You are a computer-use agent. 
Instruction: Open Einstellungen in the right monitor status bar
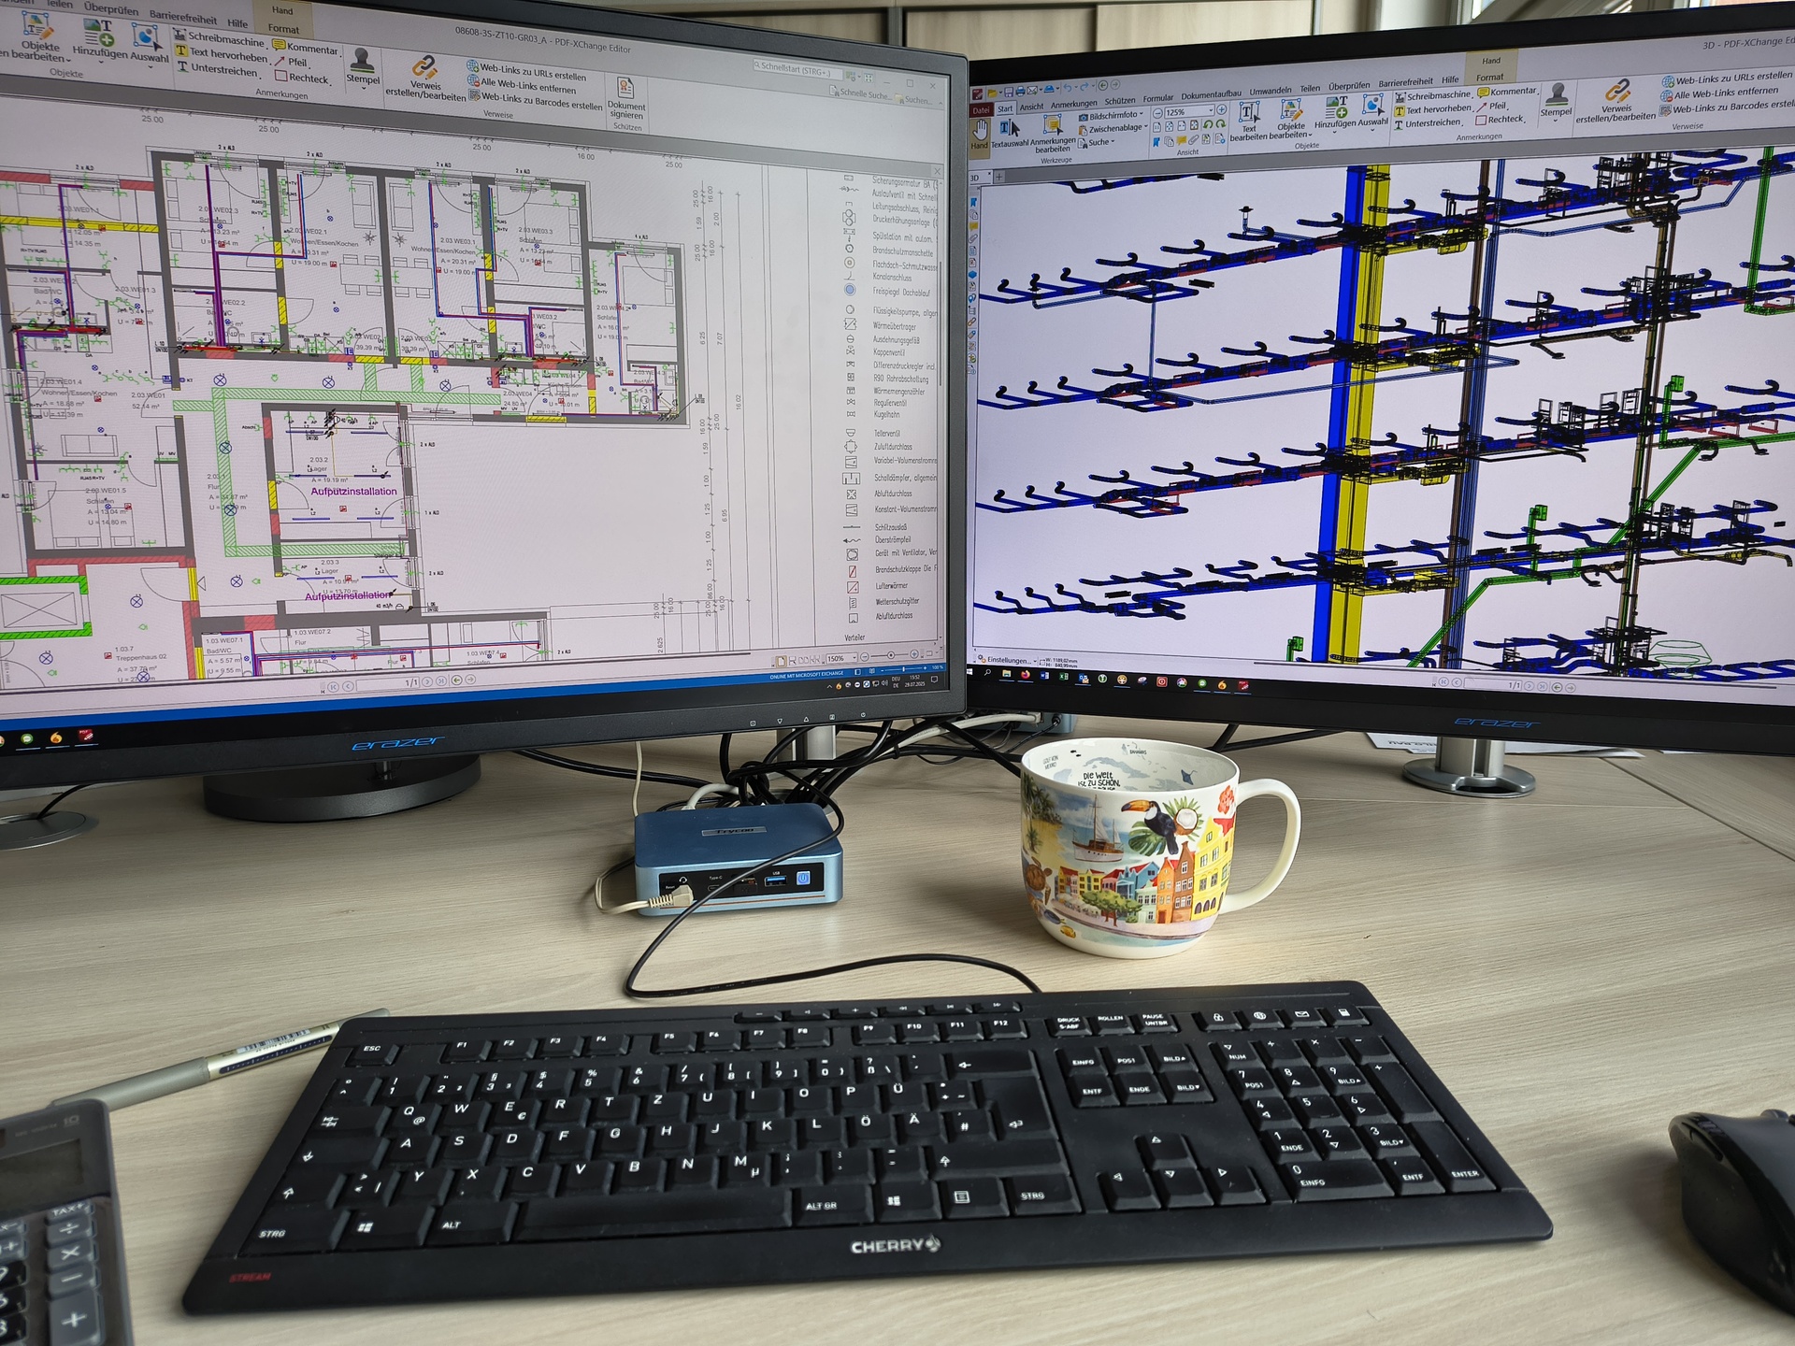pos(1007,661)
